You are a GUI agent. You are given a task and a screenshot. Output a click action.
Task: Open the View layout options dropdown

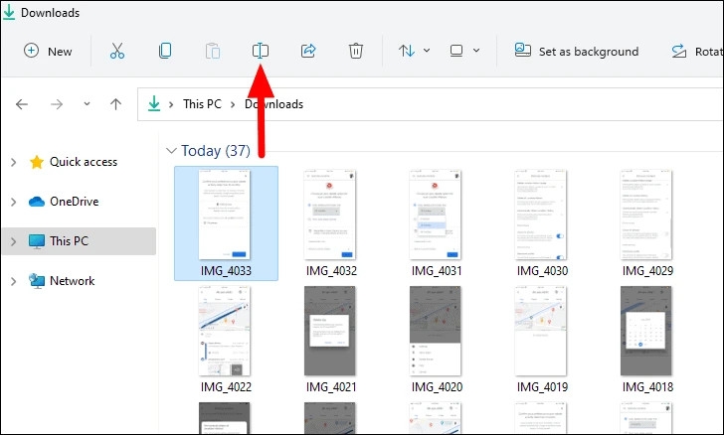pyautogui.click(x=465, y=51)
